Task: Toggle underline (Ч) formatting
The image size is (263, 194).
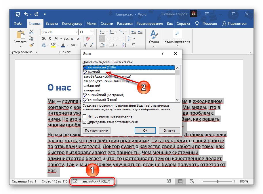Action: 56,39
